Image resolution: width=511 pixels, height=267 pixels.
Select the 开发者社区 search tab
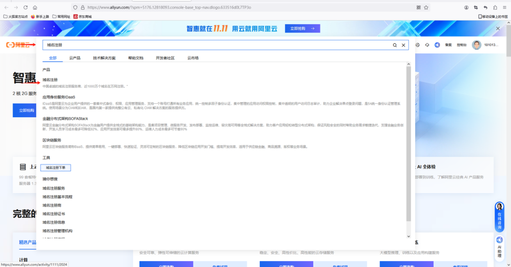coord(165,58)
